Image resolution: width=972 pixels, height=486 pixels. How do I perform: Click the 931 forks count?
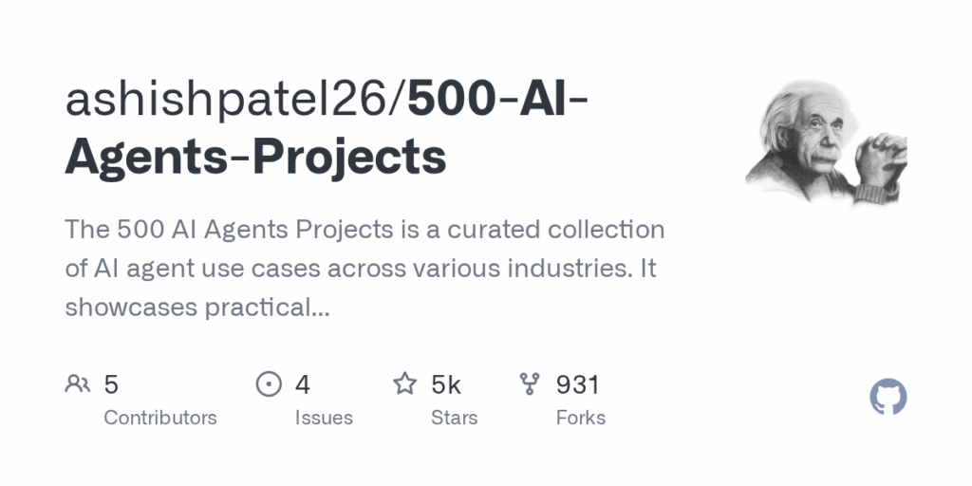coord(578,384)
